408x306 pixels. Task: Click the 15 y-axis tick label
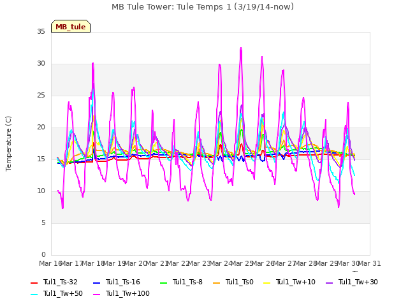click(x=41, y=159)
